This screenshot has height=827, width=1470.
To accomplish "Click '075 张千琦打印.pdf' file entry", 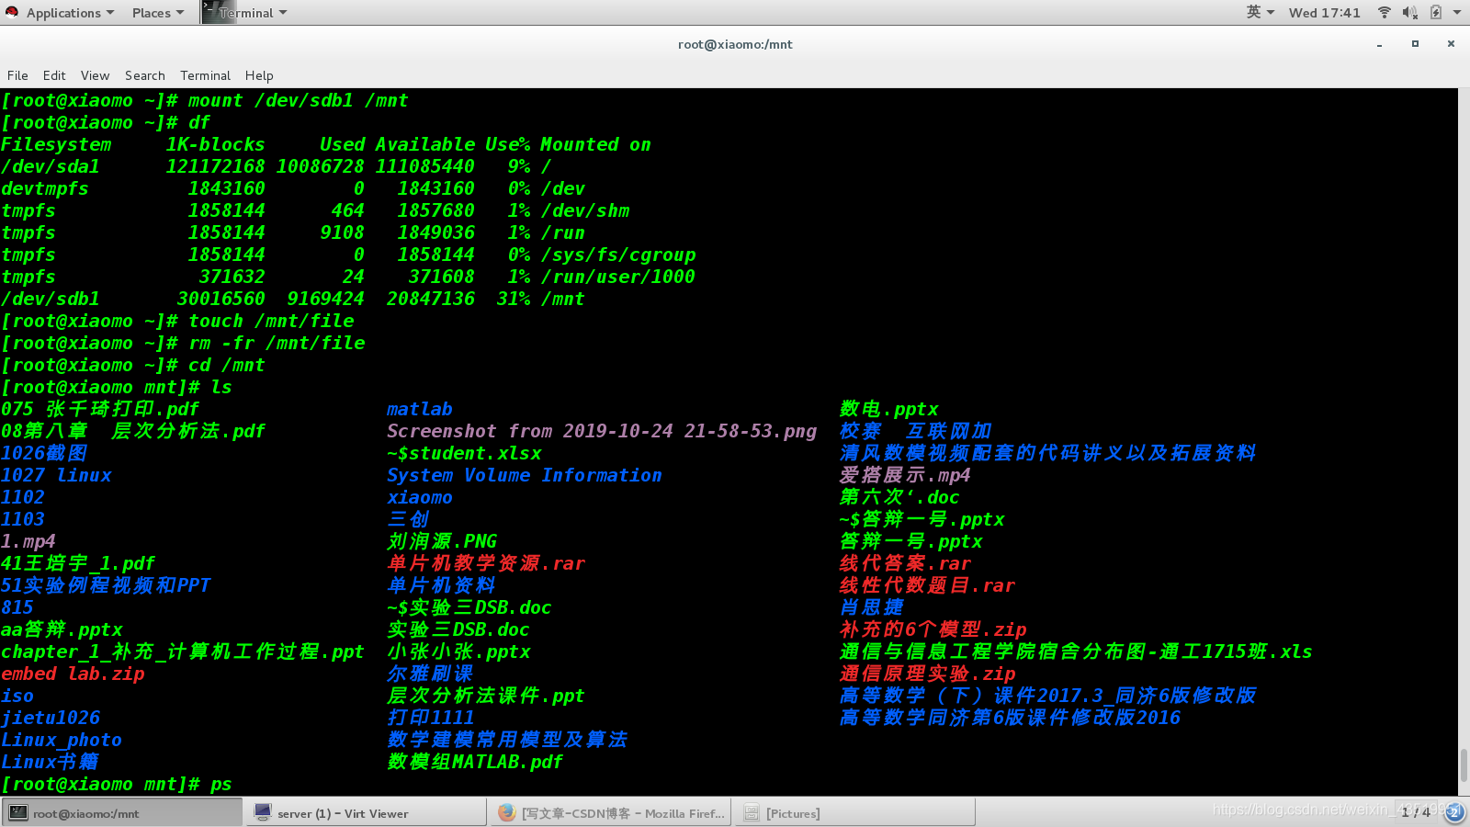I will [100, 409].
